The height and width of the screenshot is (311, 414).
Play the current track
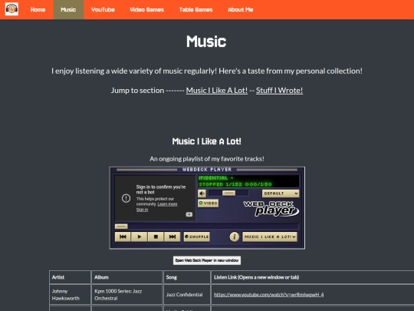pos(140,237)
